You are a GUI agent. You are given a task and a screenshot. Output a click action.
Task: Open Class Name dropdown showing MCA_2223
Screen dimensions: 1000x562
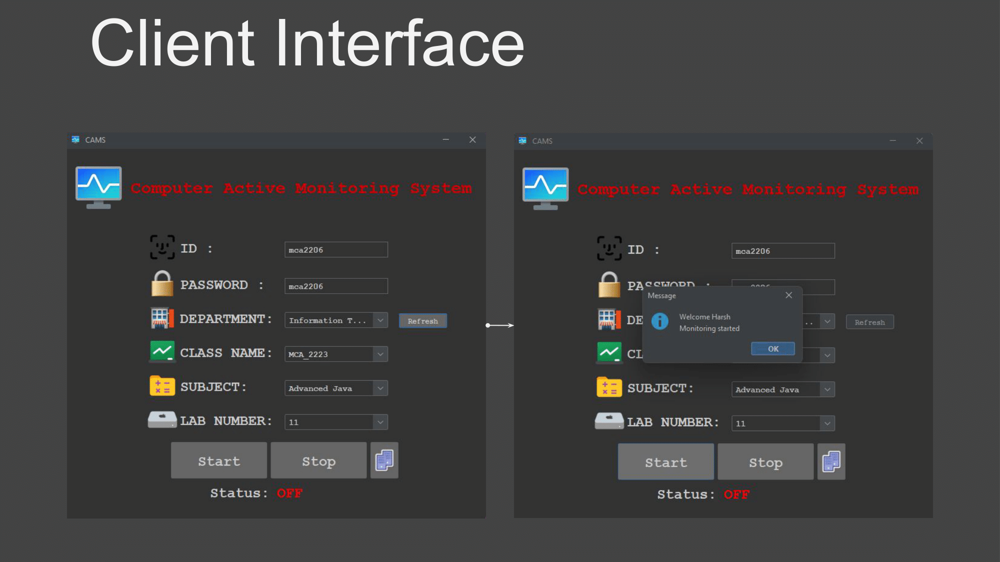(x=380, y=354)
